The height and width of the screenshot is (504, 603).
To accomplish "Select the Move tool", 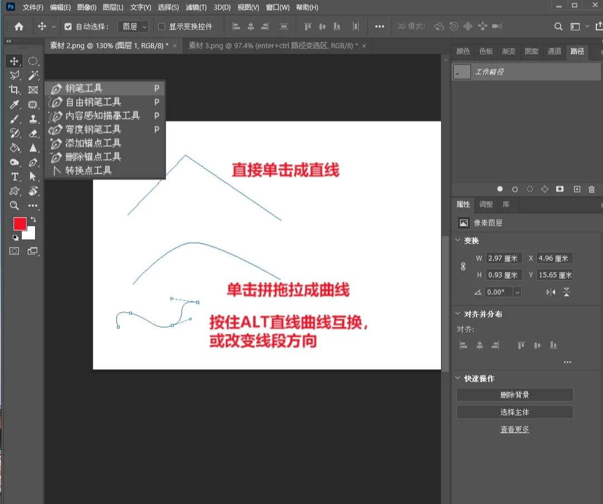I will click(14, 61).
